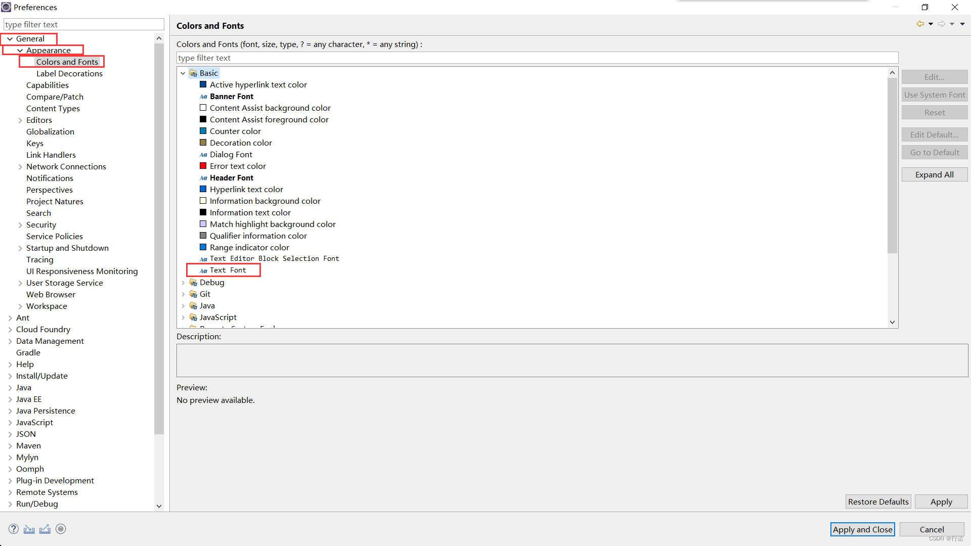Expand the Java category under JavaScript list
This screenshot has height=546, width=971.
[x=183, y=306]
